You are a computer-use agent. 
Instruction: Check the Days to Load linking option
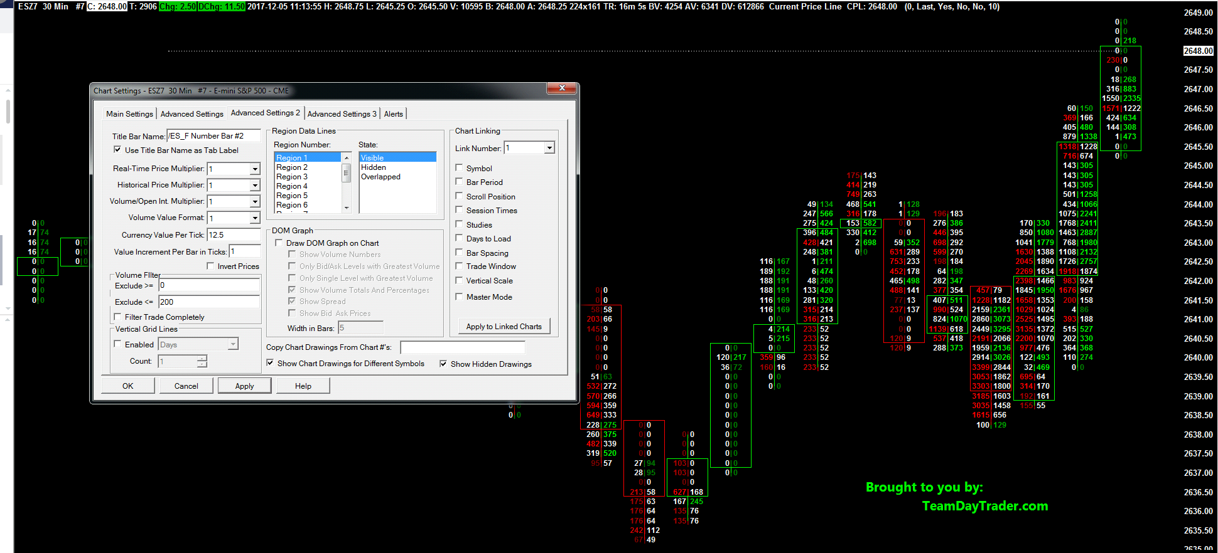(x=459, y=238)
